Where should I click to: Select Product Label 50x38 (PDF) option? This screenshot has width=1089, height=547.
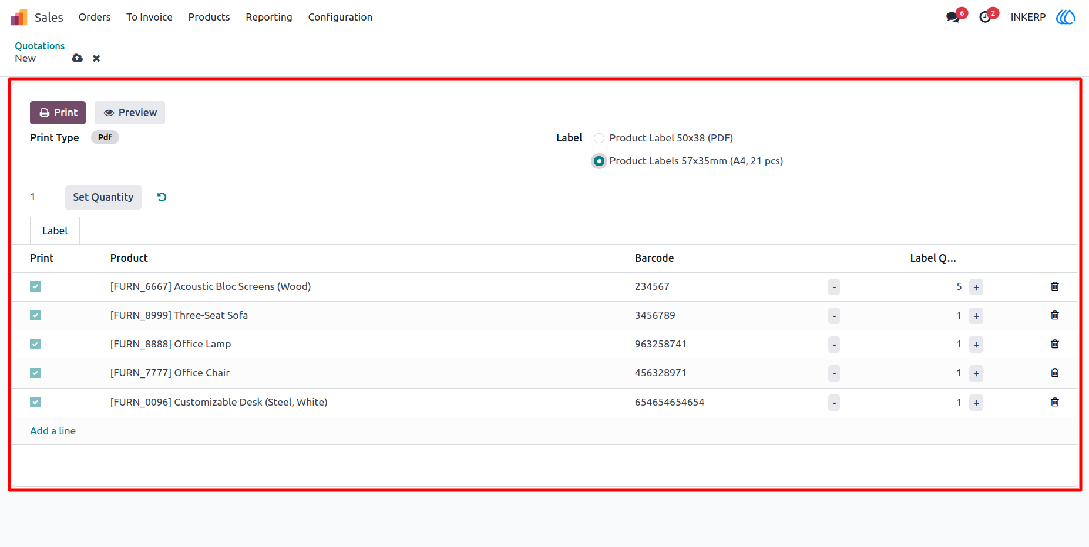(599, 139)
